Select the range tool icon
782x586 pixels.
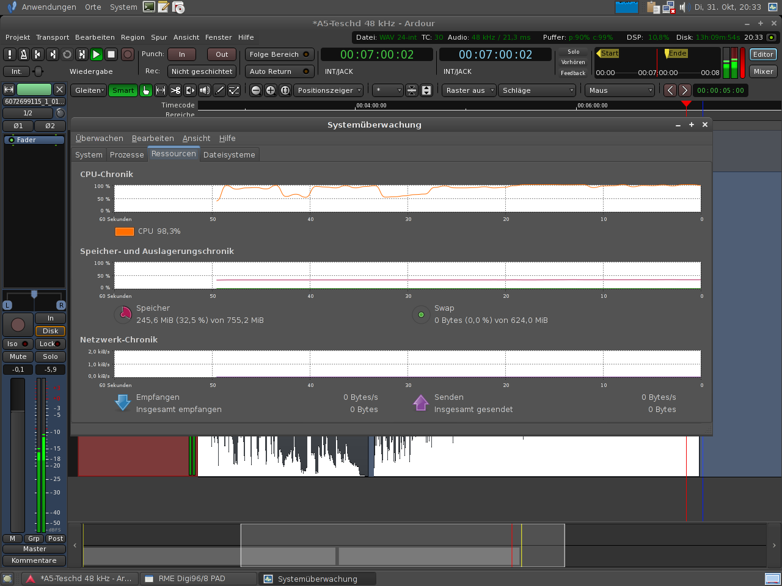[161, 90]
